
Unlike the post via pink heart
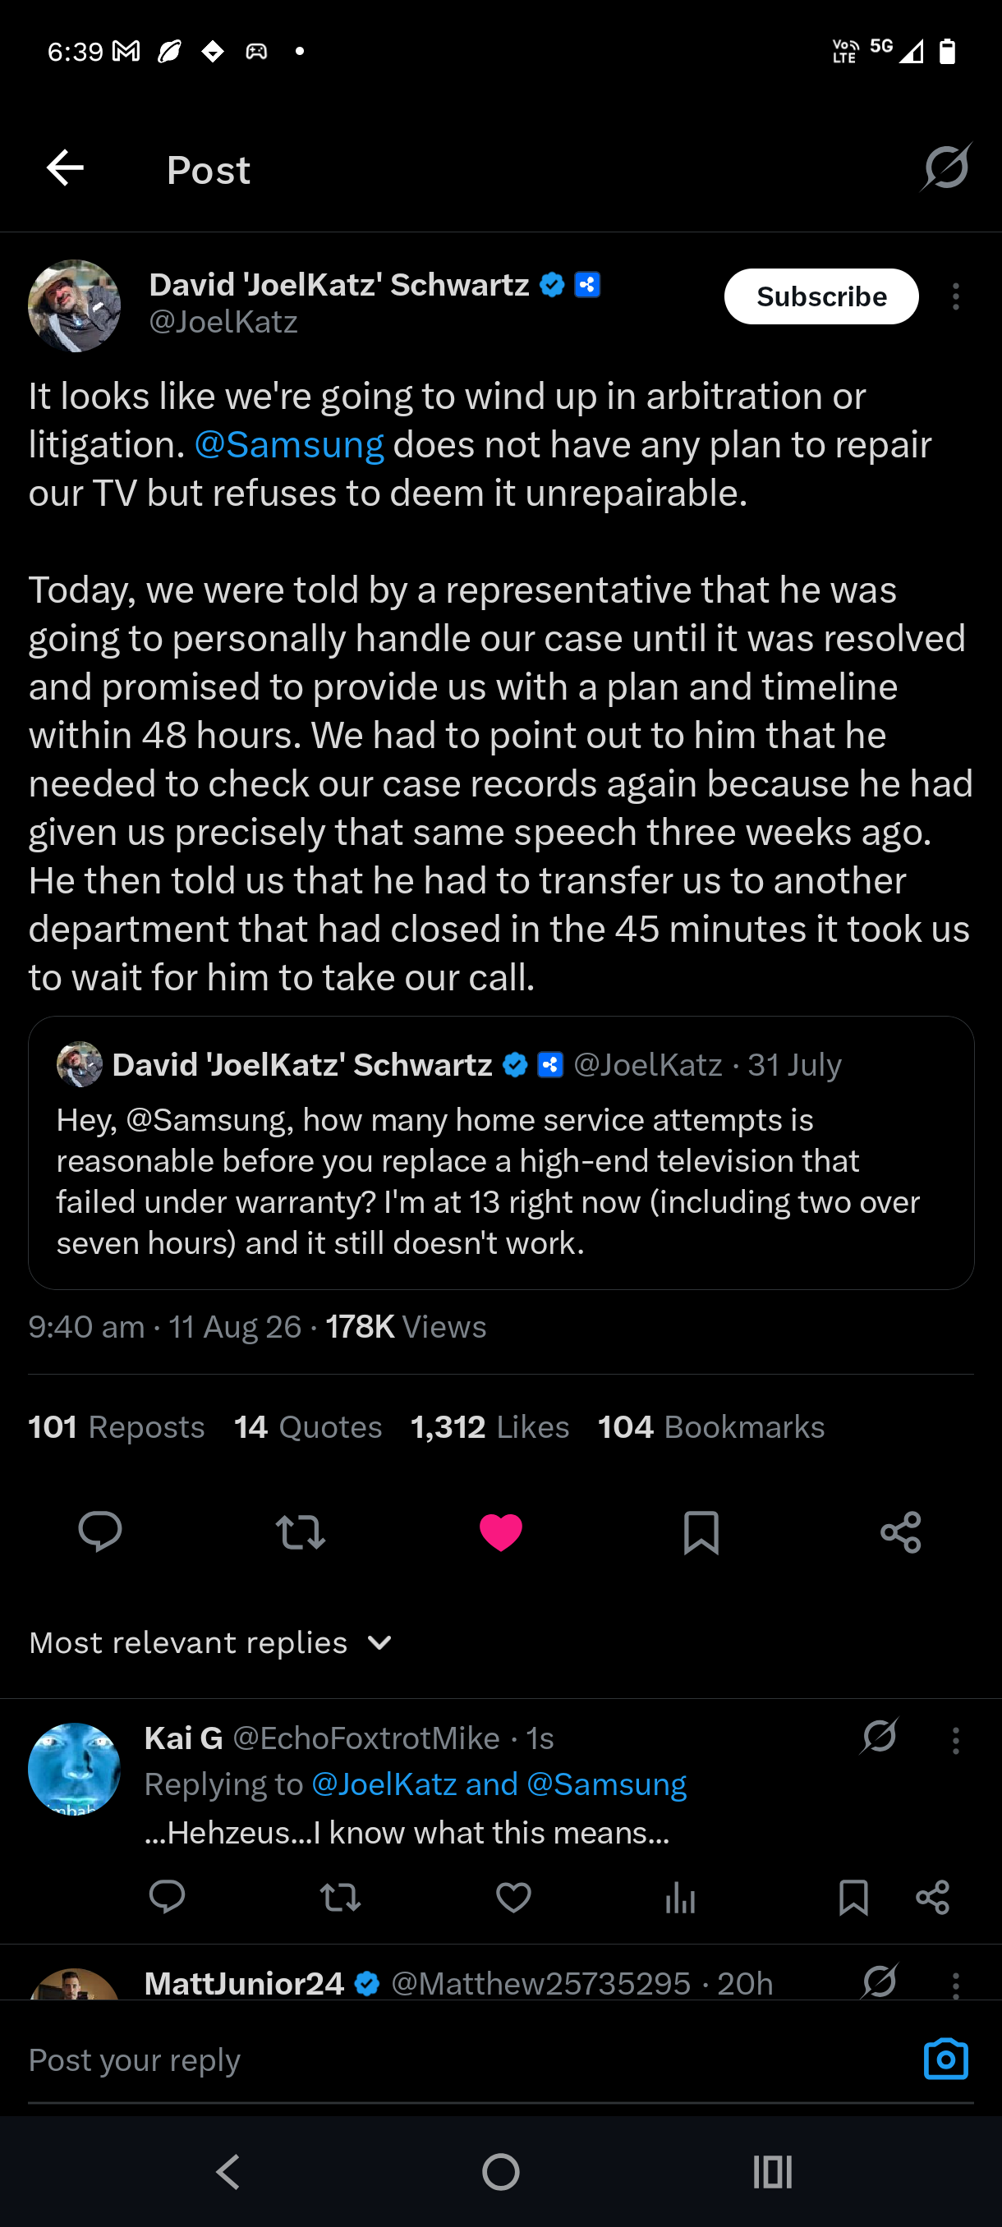(x=500, y=1532)
